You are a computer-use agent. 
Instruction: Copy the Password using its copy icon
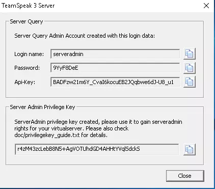click(x=190, y=68)
